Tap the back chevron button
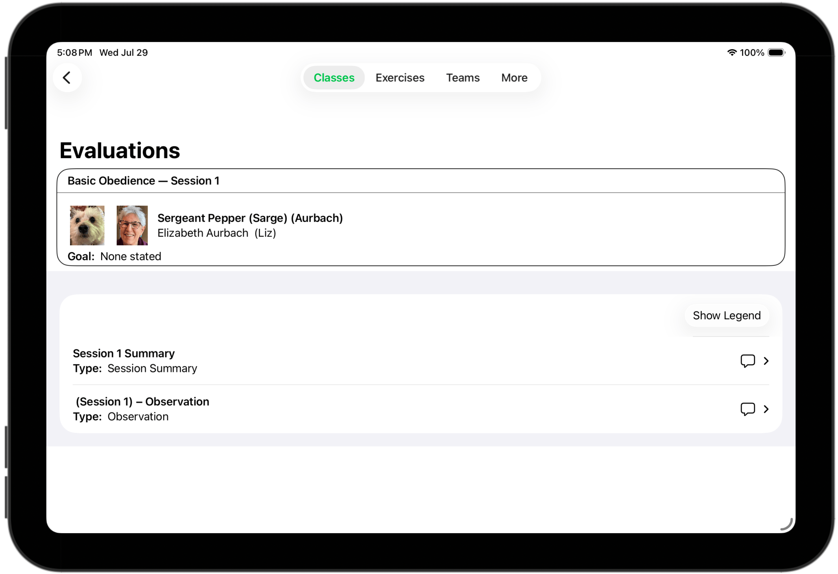The image size is (838, 574). [67, 77]
